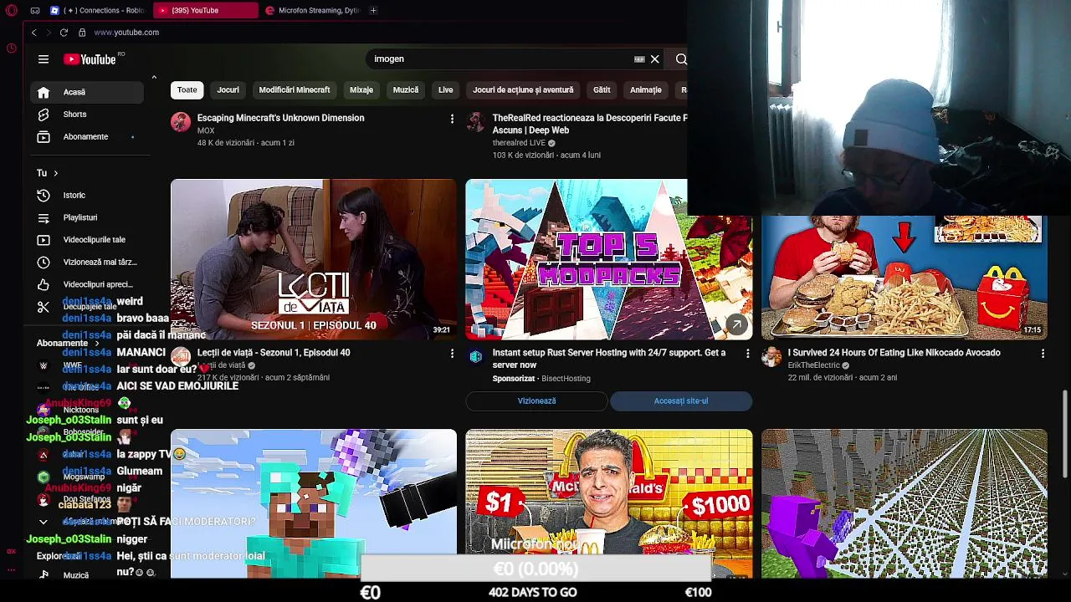Open options menu for Lecții de viață video

point(452,354)
